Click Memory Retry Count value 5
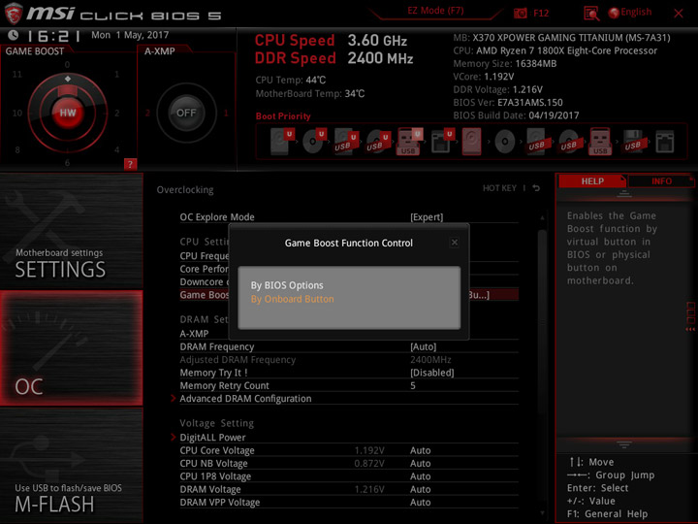This screenshot has width=698, height=524. pos(413,385)
